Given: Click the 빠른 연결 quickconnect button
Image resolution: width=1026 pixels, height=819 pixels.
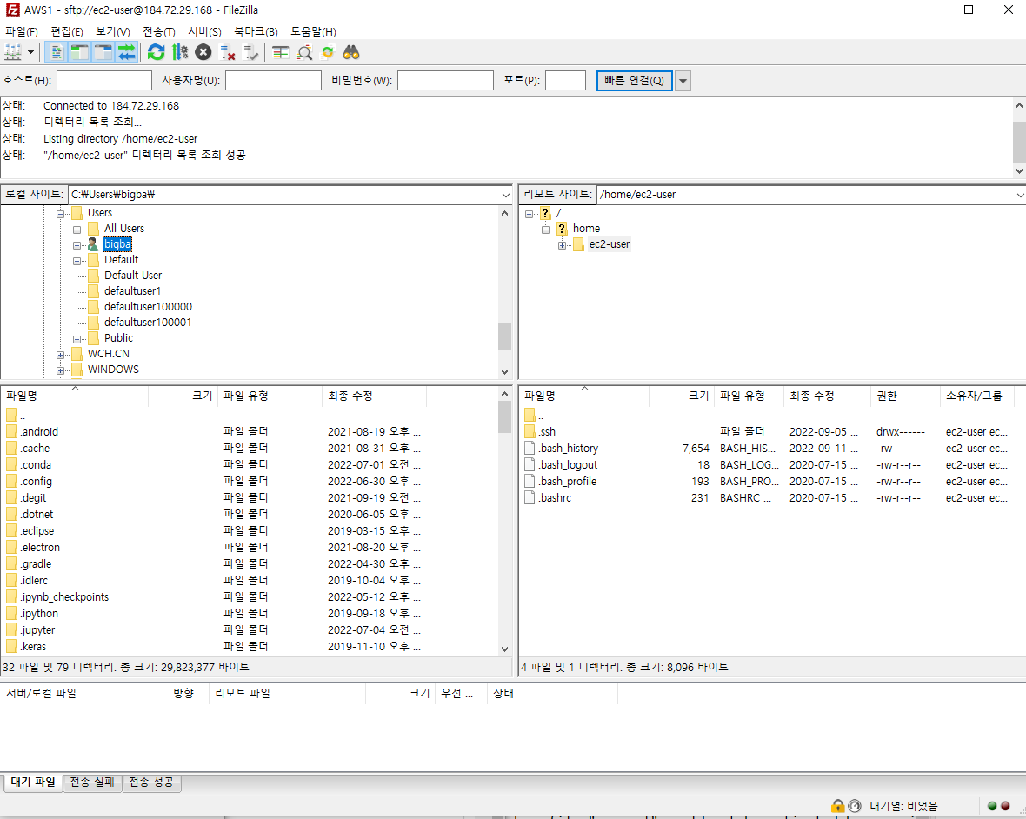Looking at the screenshot, I should pyautogui.click(x=634, y=81).
